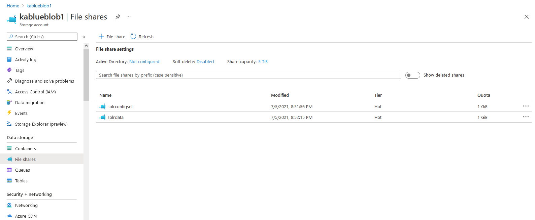Viewport: 535px width, 220px height.
Task: Open Diagnose and solve problems
Action: click(x=44, y=81)
